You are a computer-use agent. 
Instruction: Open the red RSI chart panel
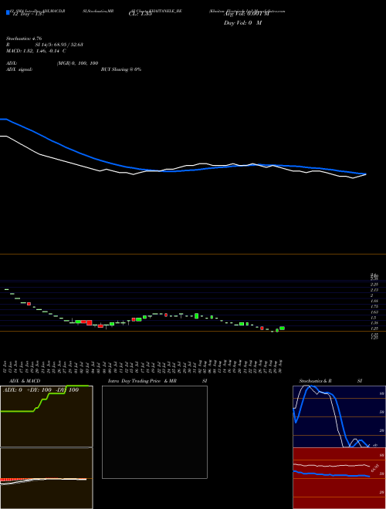339,478
